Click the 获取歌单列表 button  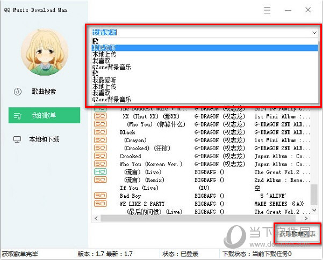point(297,234)
